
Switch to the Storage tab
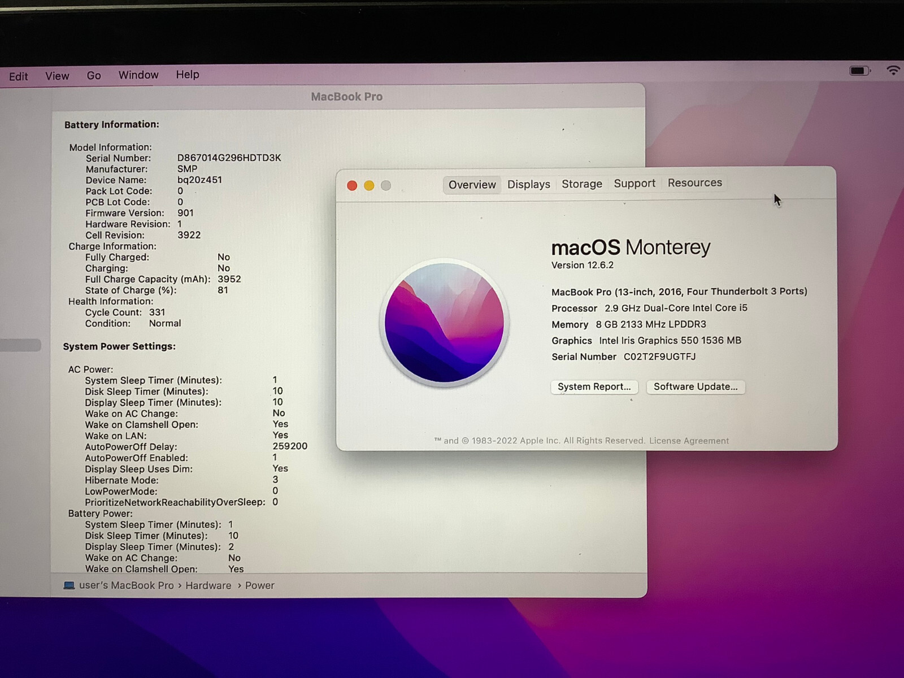click(581, 184)
